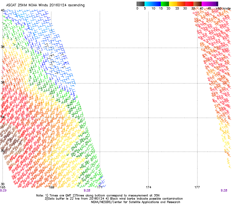Image resolution: width=232 pixels, height=204 pixels.
Task: Click the "NOAA/NESDIS/Center for Satellite Applications and Research" credit
Action: (x=135, y=202)
